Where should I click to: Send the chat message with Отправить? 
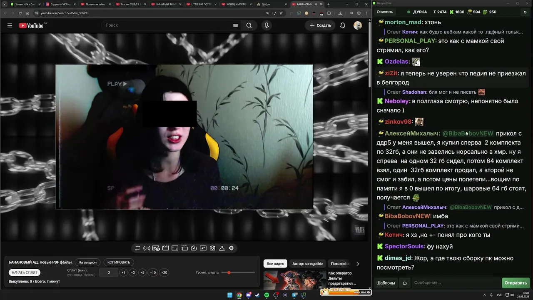point(516,283)
